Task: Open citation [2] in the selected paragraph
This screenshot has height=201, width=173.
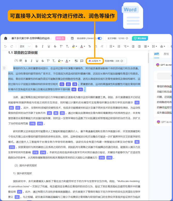Action: coord(68,84)
